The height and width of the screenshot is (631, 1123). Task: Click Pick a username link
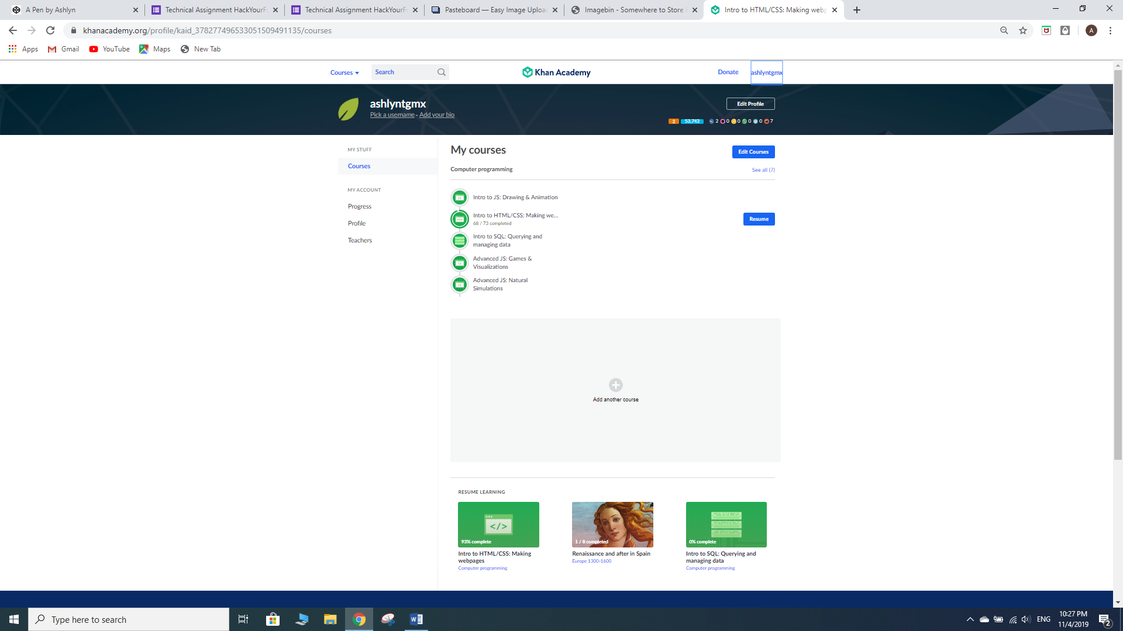(x=392, y=115)
